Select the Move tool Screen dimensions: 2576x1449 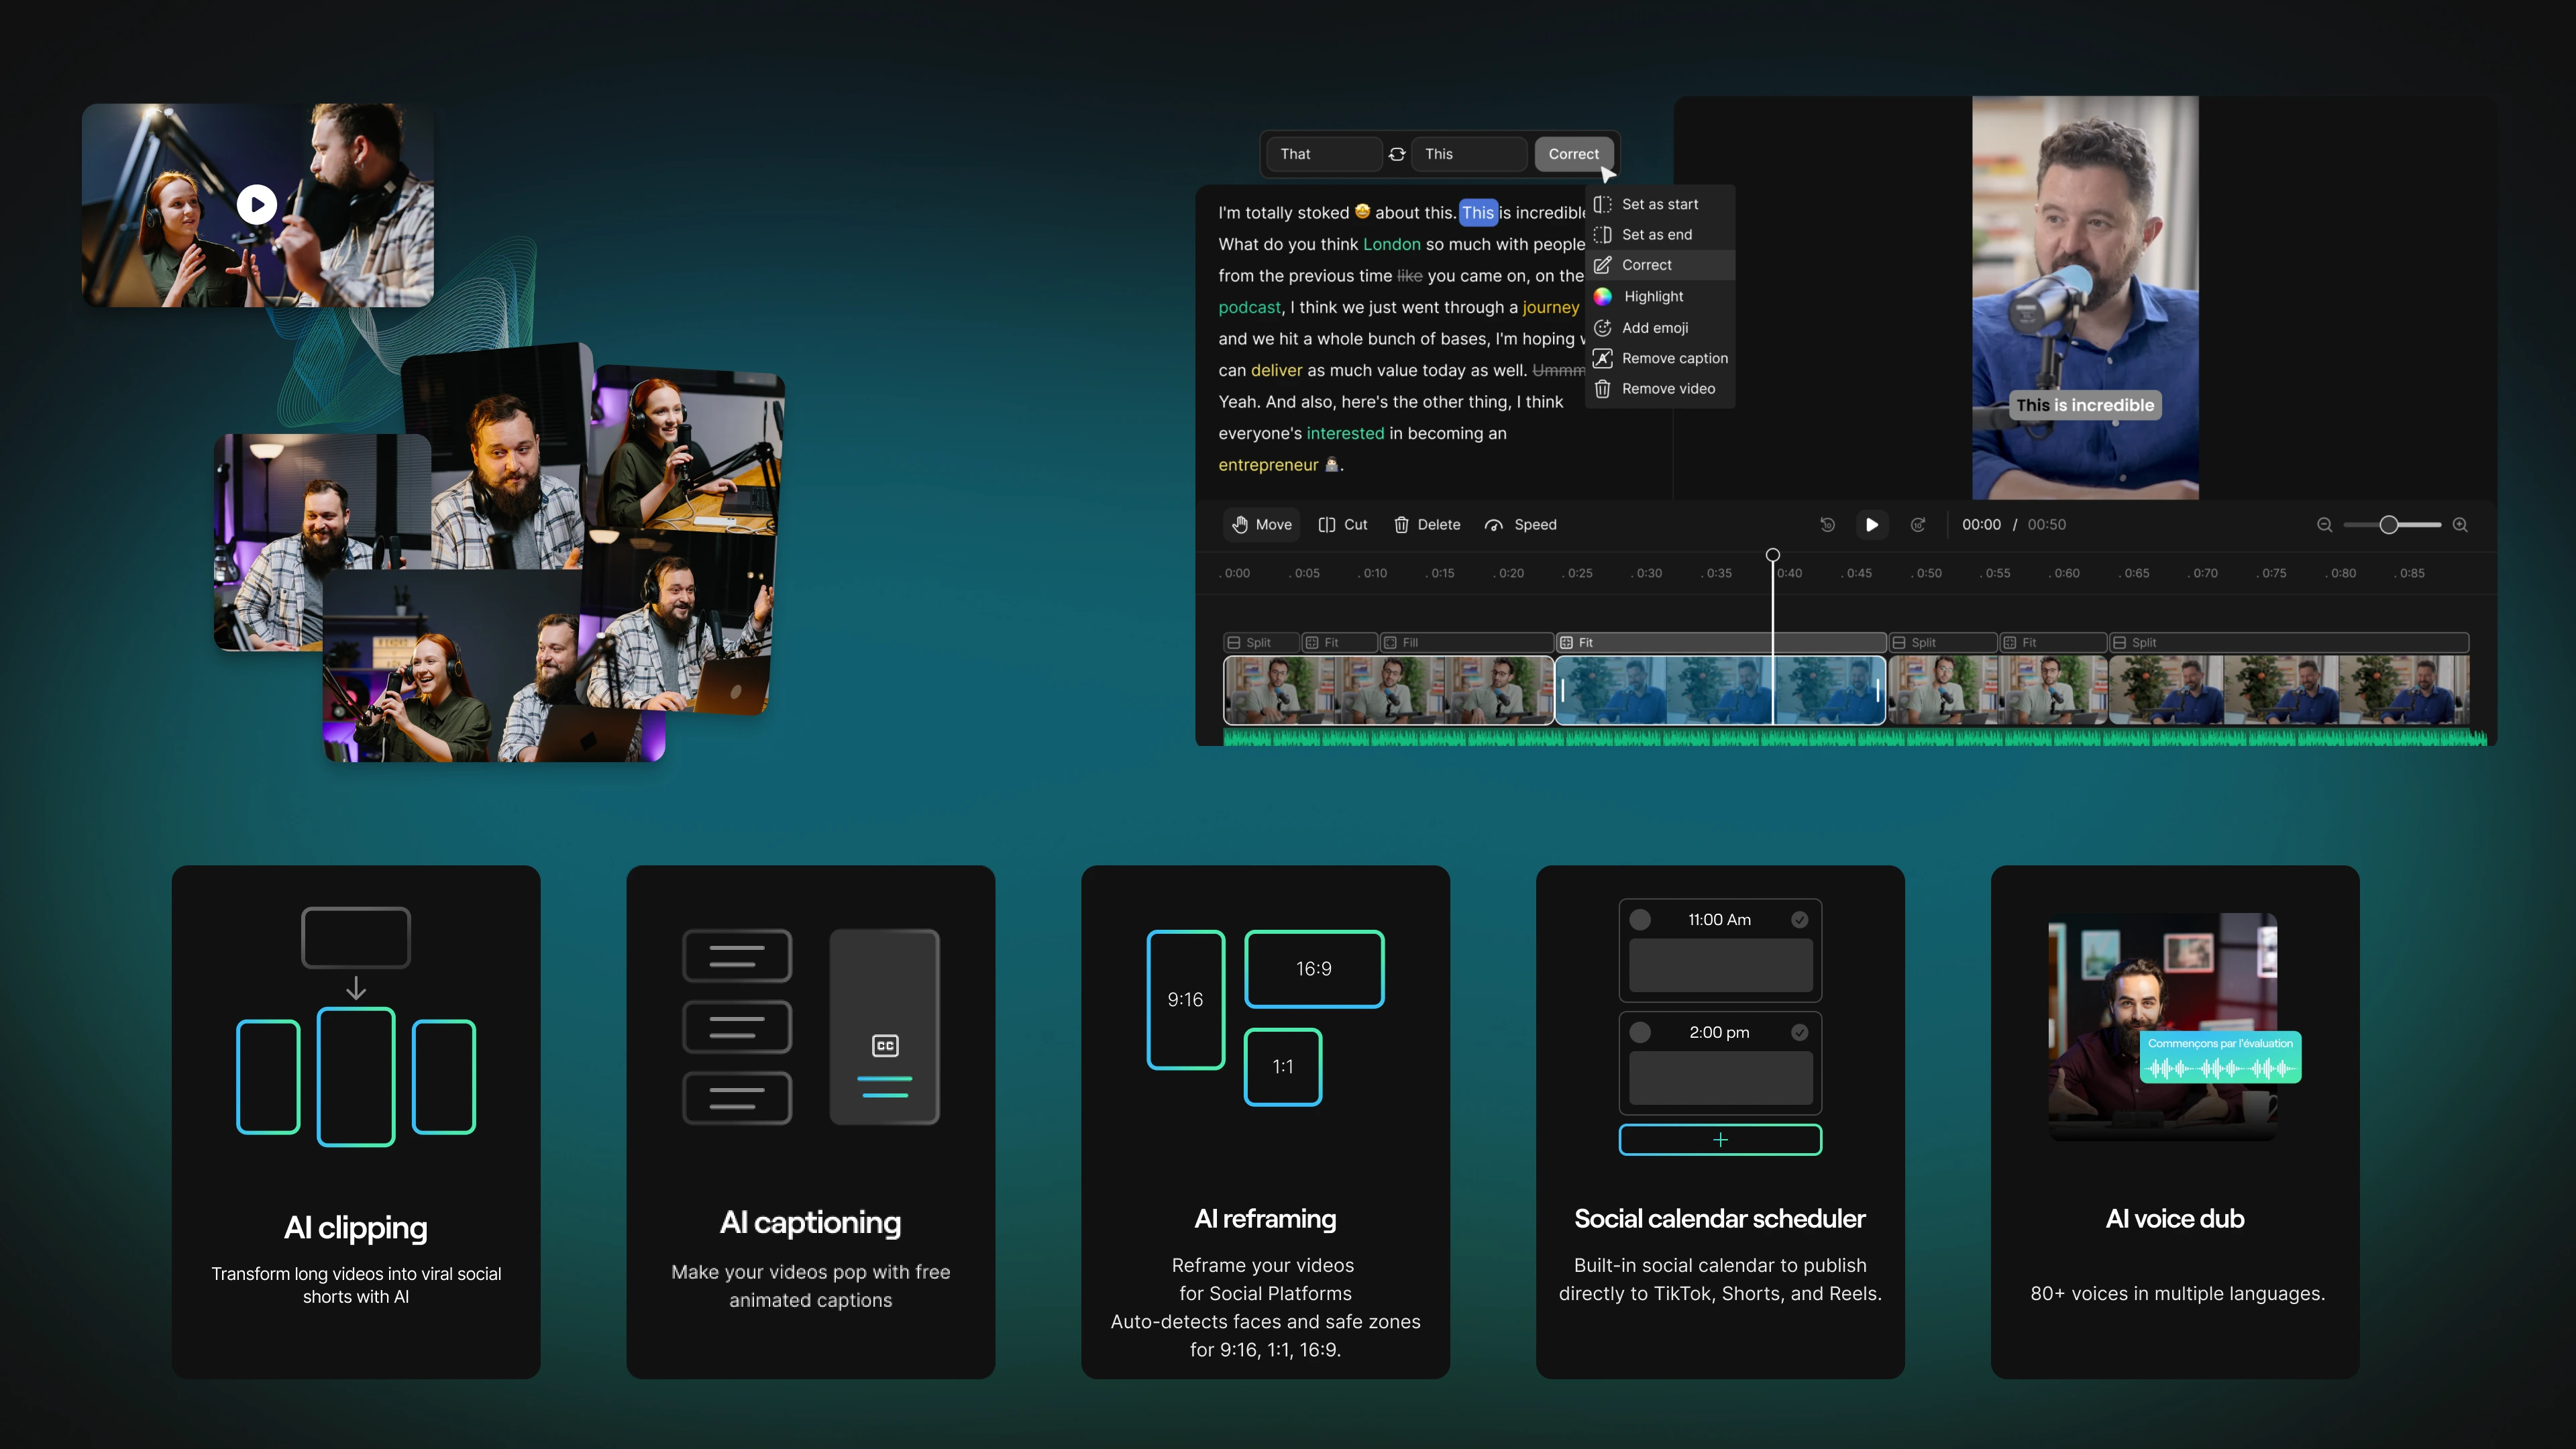1262,524
